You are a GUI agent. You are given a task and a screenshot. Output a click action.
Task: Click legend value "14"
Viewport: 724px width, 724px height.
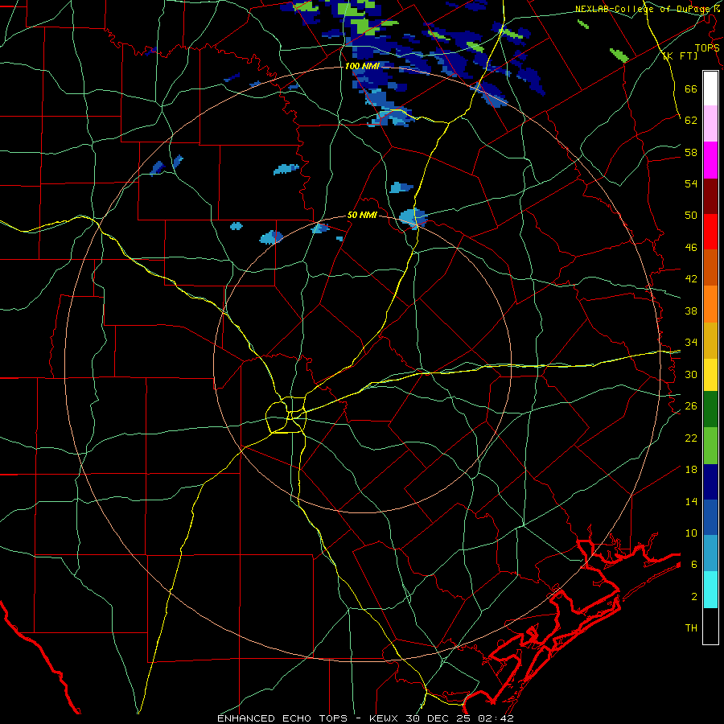coord(691,501)
